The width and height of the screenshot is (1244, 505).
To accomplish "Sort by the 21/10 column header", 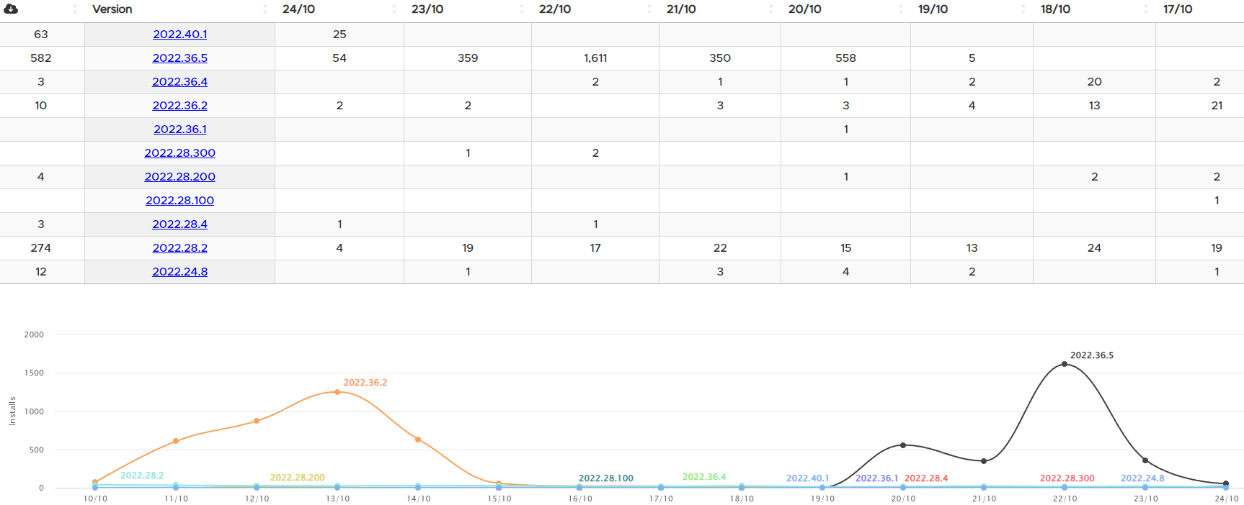I will coord(681,9).
